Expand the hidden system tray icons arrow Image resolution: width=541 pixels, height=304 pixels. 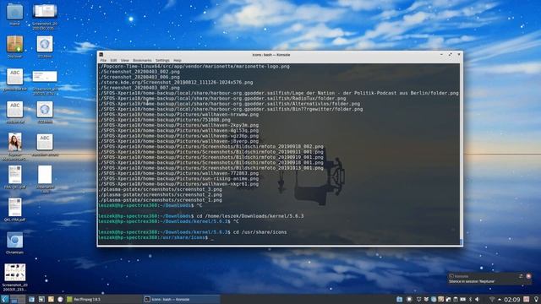tap(500, 300)
